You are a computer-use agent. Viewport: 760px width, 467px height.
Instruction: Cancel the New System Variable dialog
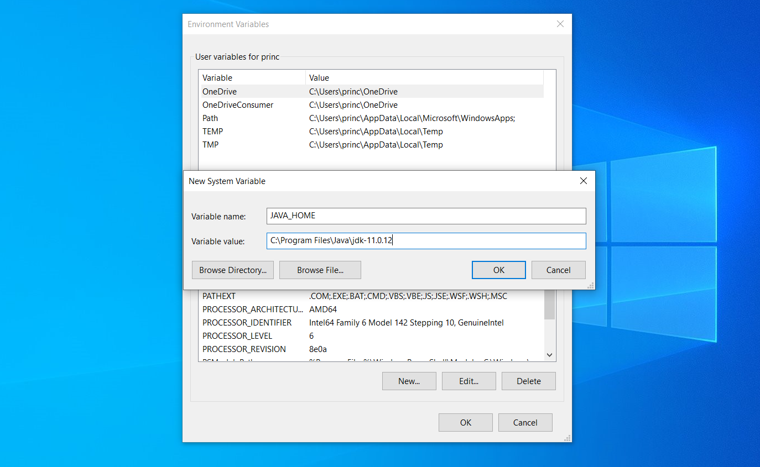click(559, 270)
